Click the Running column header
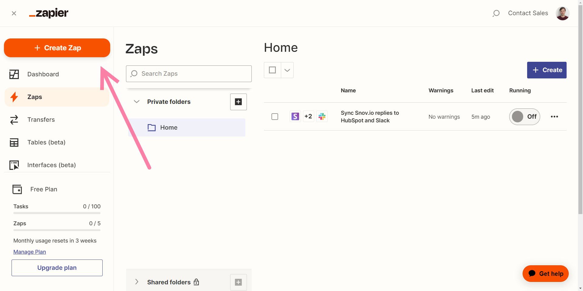The image size is (583, 291). pos(520,91)
